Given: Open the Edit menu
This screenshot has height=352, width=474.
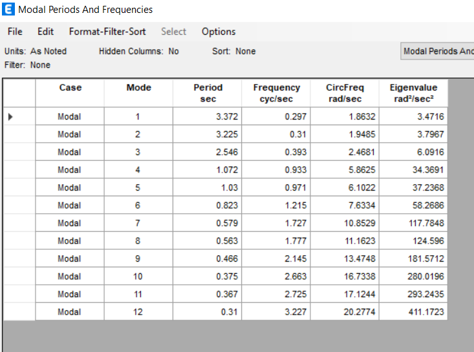Looking at the screenshot, I should coord(45,32).
